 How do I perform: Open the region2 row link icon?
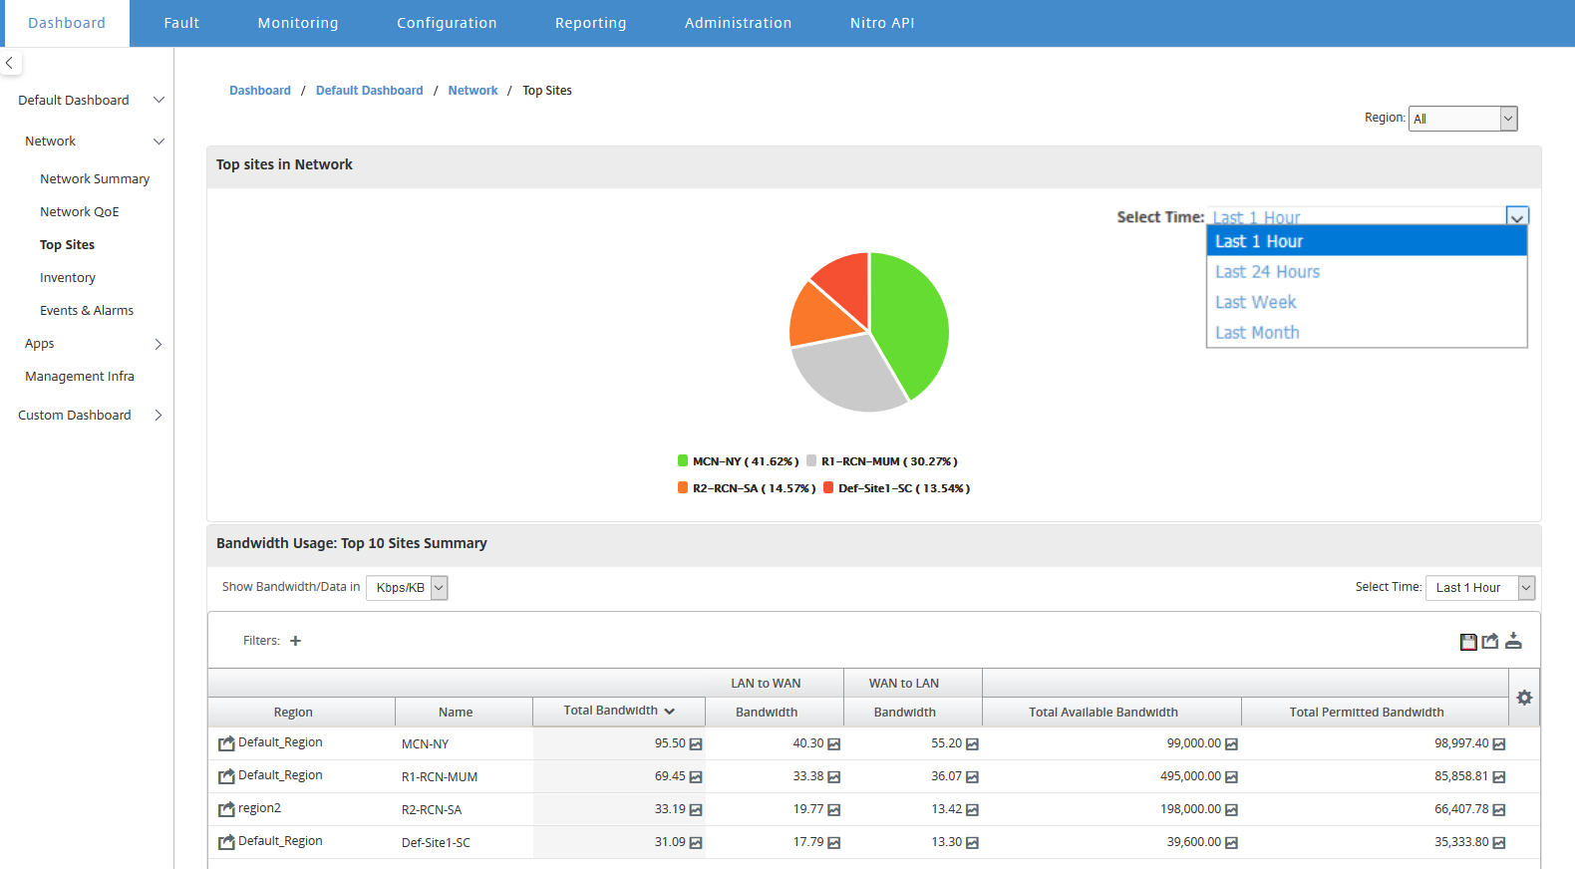click(226, 809)
